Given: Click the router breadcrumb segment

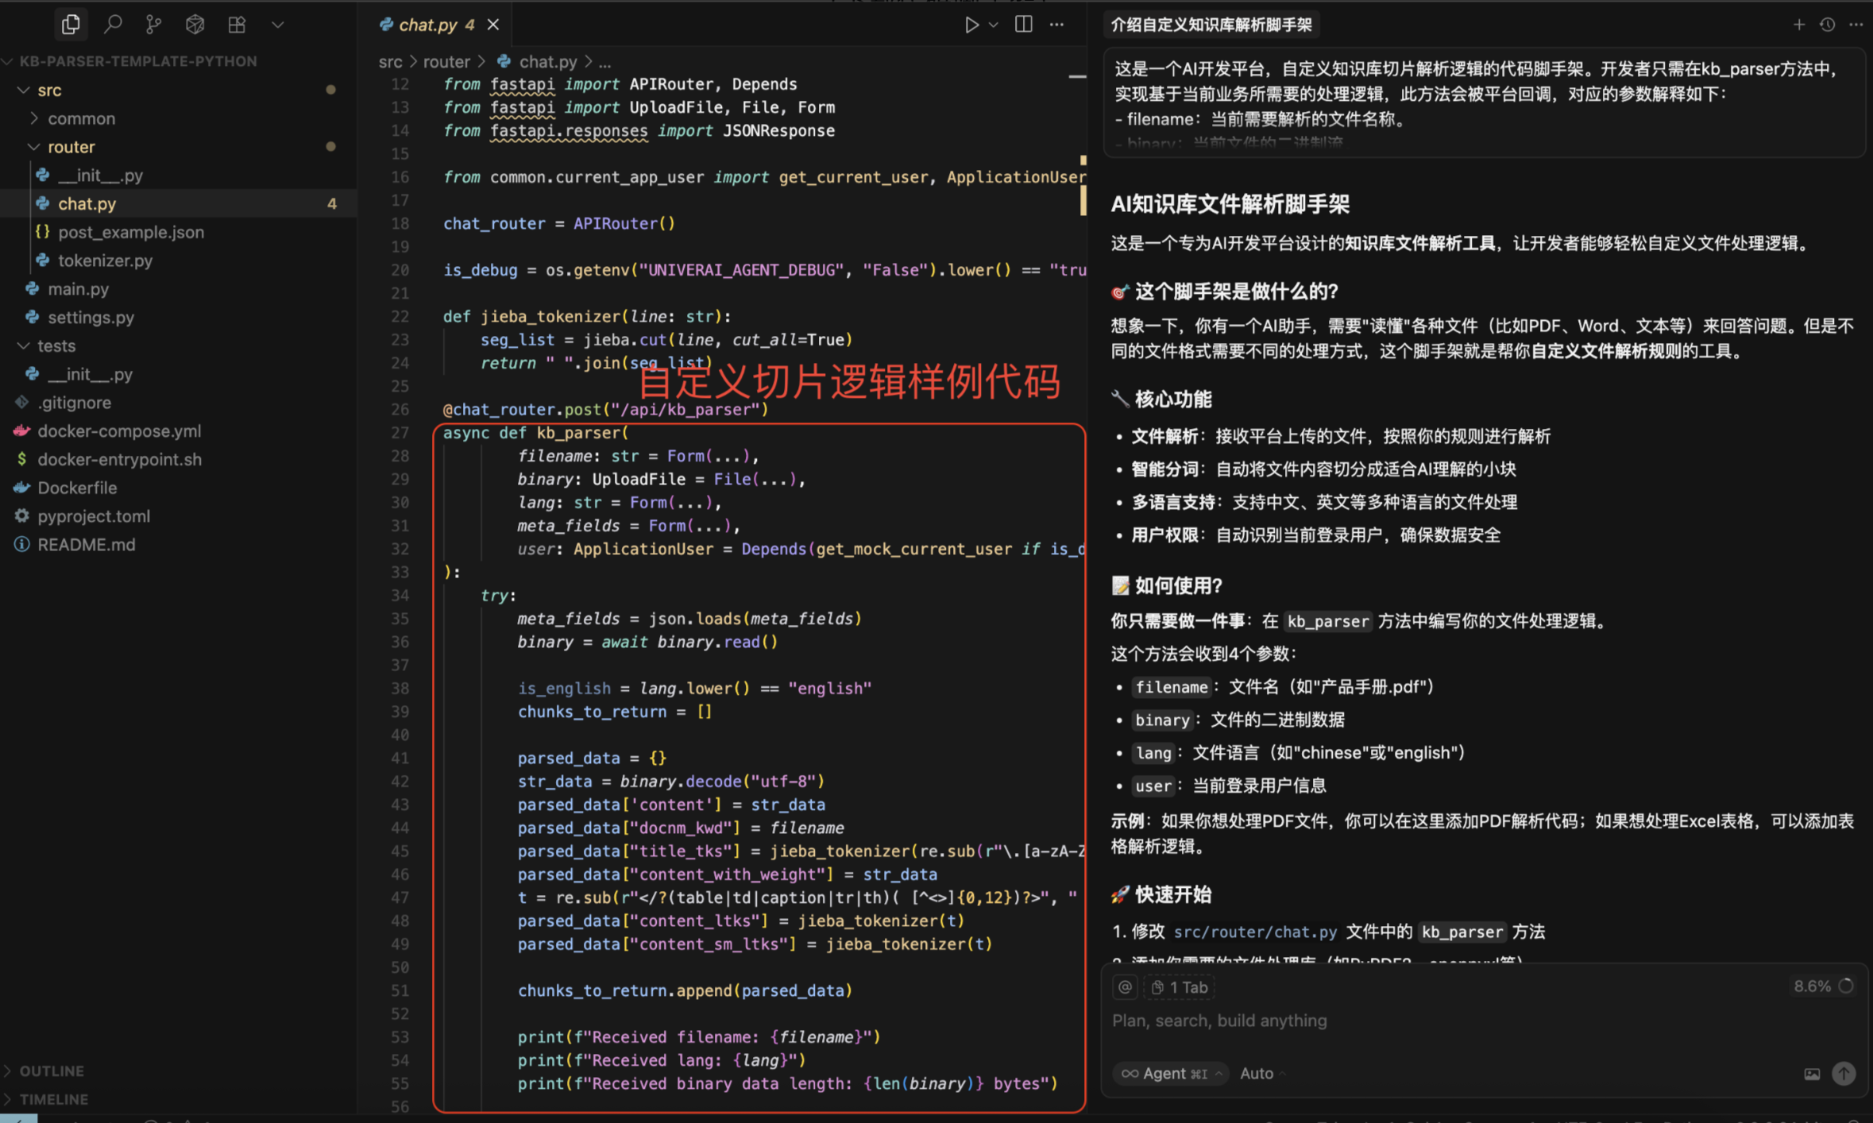Looking at the screenshot, I should click(446, 62).
